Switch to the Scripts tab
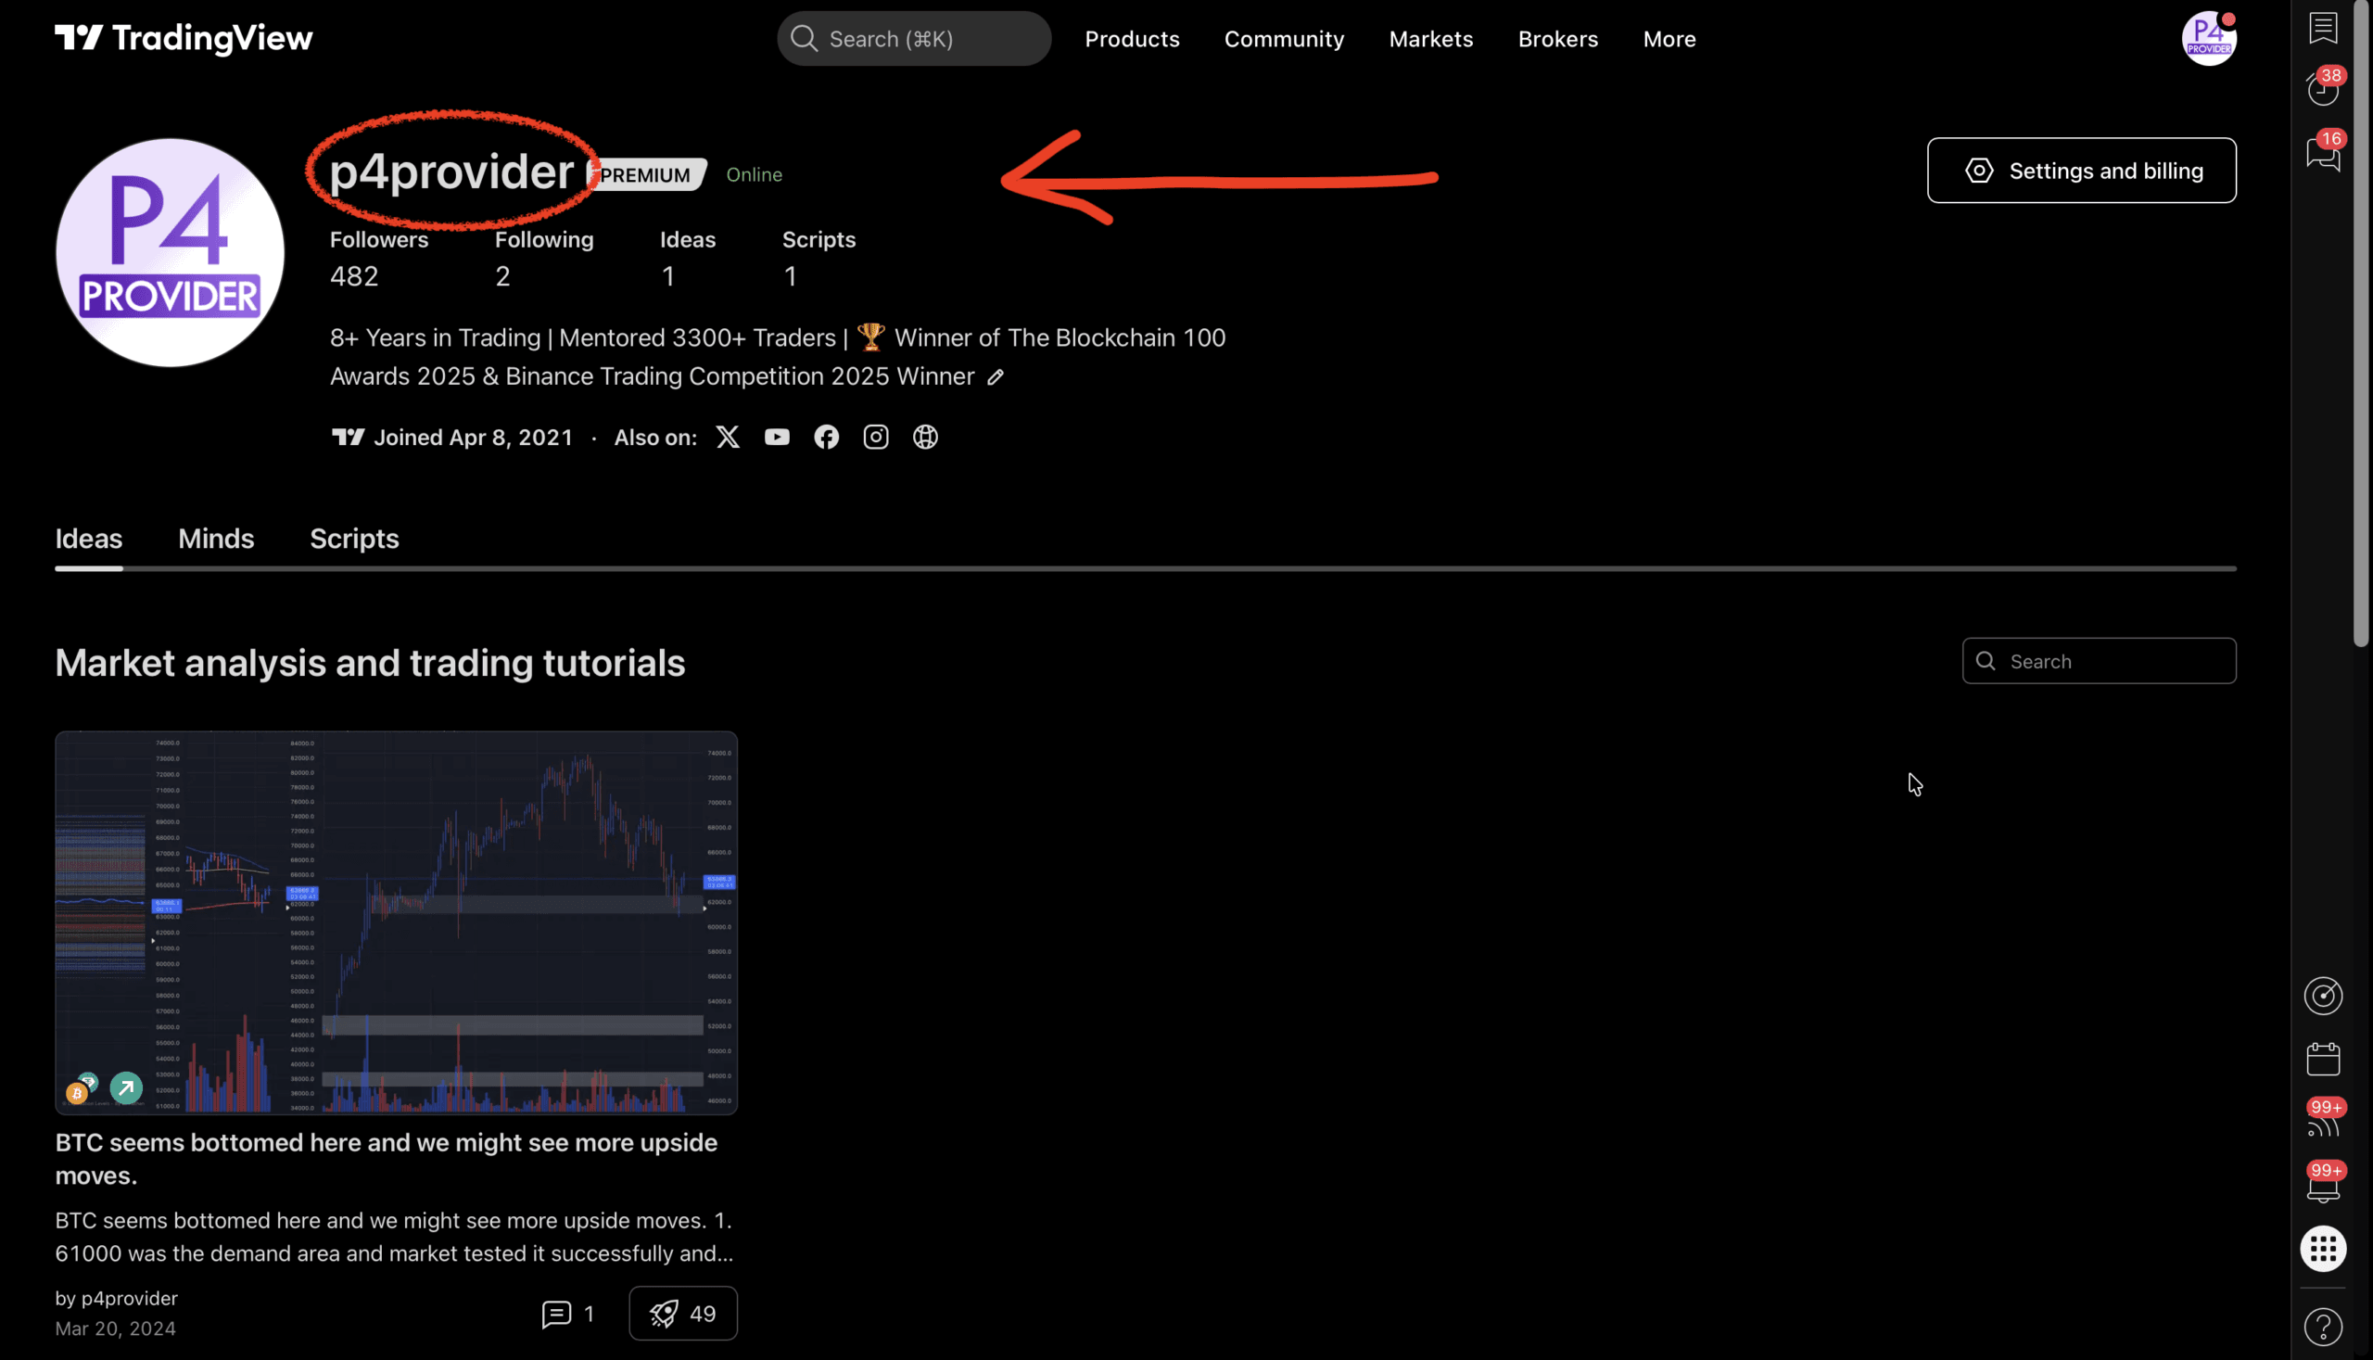Screen dimensions: 2373x1360 354,539
